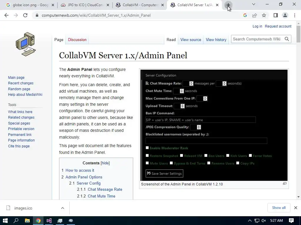Click the Search Computernewb Wiki field
Image resolution: width=301 pixels, height=225 pixels.
[x=257, y=39]
